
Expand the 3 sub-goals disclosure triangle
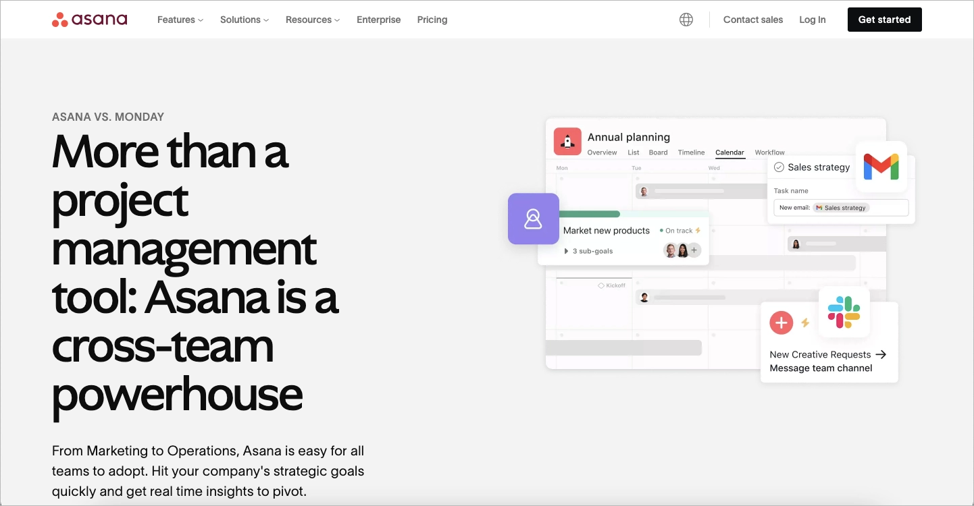click(x=567, y=250)
